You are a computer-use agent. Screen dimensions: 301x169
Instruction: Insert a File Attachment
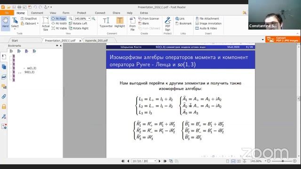(207, 19)
